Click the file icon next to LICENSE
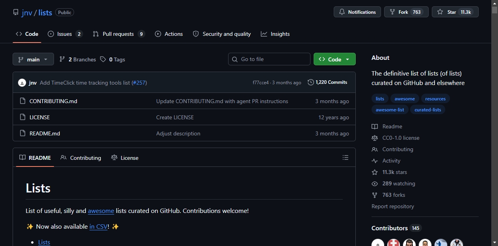This screenshot has height=246, width=498. (x=22, y=117)
